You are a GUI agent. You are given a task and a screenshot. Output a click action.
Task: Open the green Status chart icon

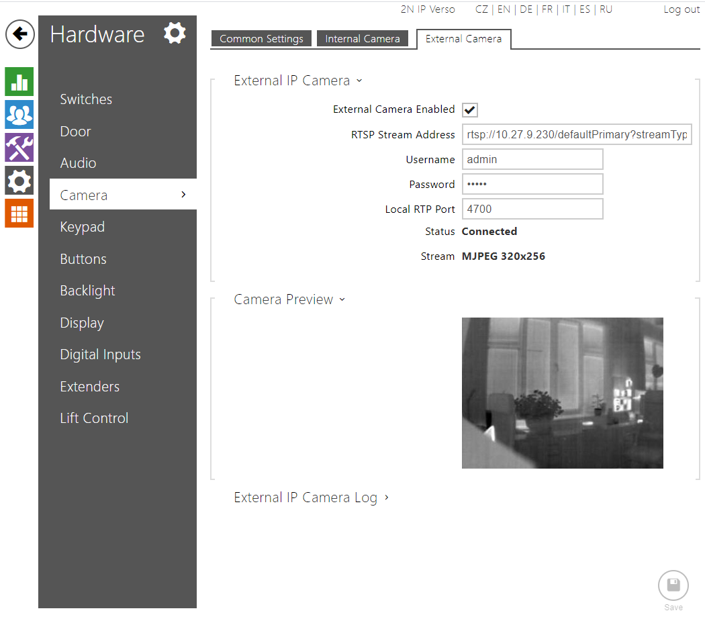click(19, 82)
